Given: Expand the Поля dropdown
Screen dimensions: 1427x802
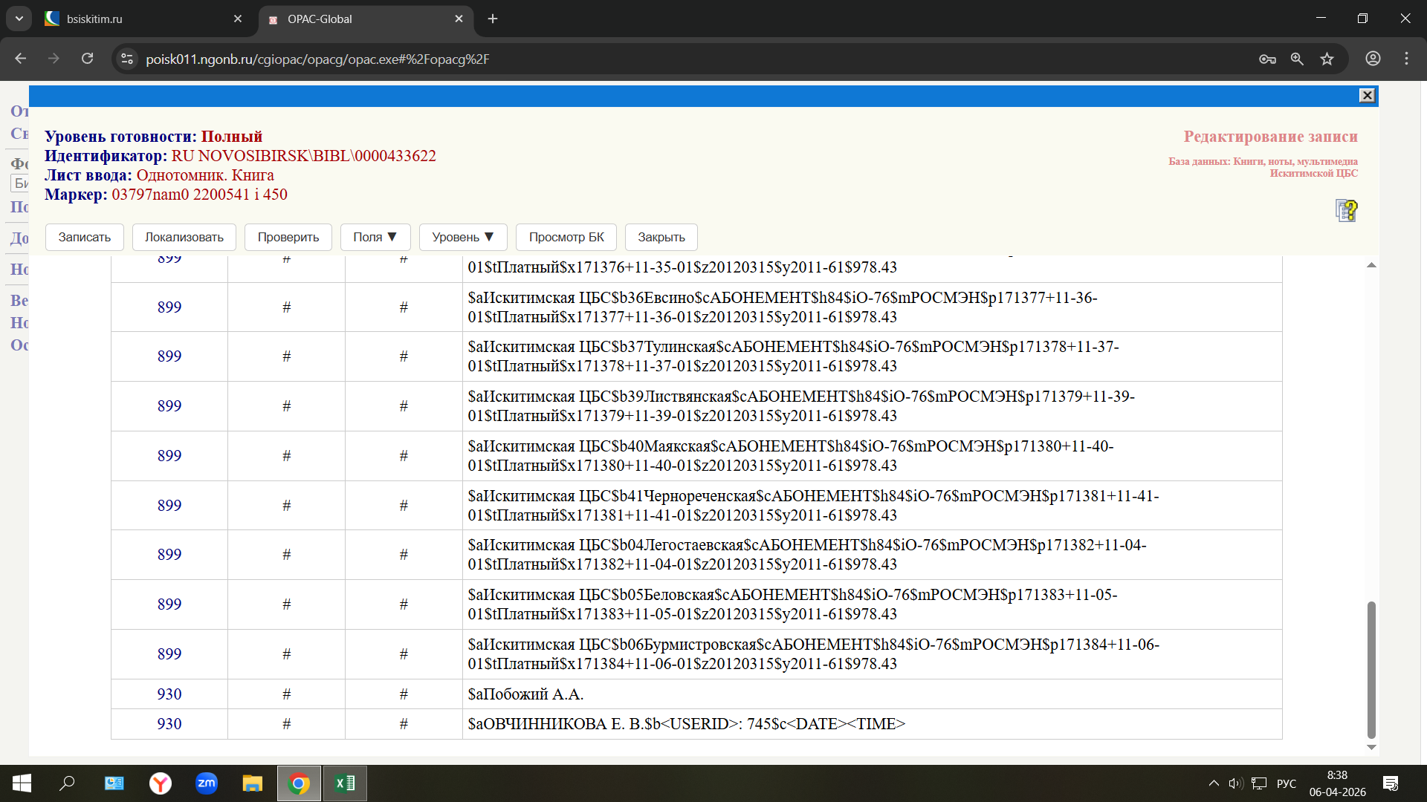Looking at the screenshot, I should coord(375,237).
